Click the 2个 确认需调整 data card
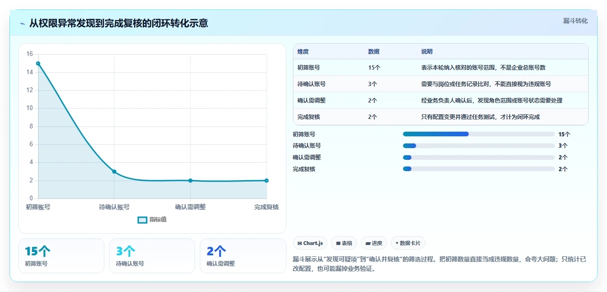607x292 pixels. (243, 256)
